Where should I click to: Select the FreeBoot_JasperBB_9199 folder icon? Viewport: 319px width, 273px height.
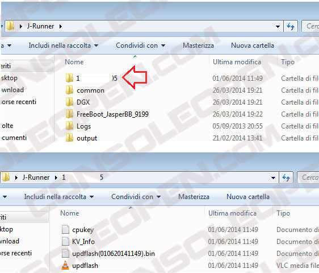tap(69, 114)
